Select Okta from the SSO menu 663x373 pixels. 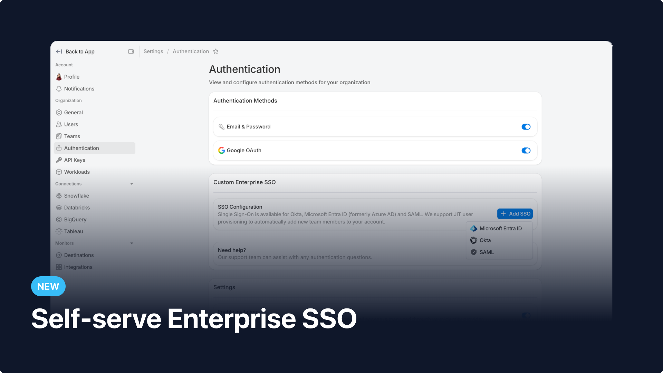pos(485,240)
